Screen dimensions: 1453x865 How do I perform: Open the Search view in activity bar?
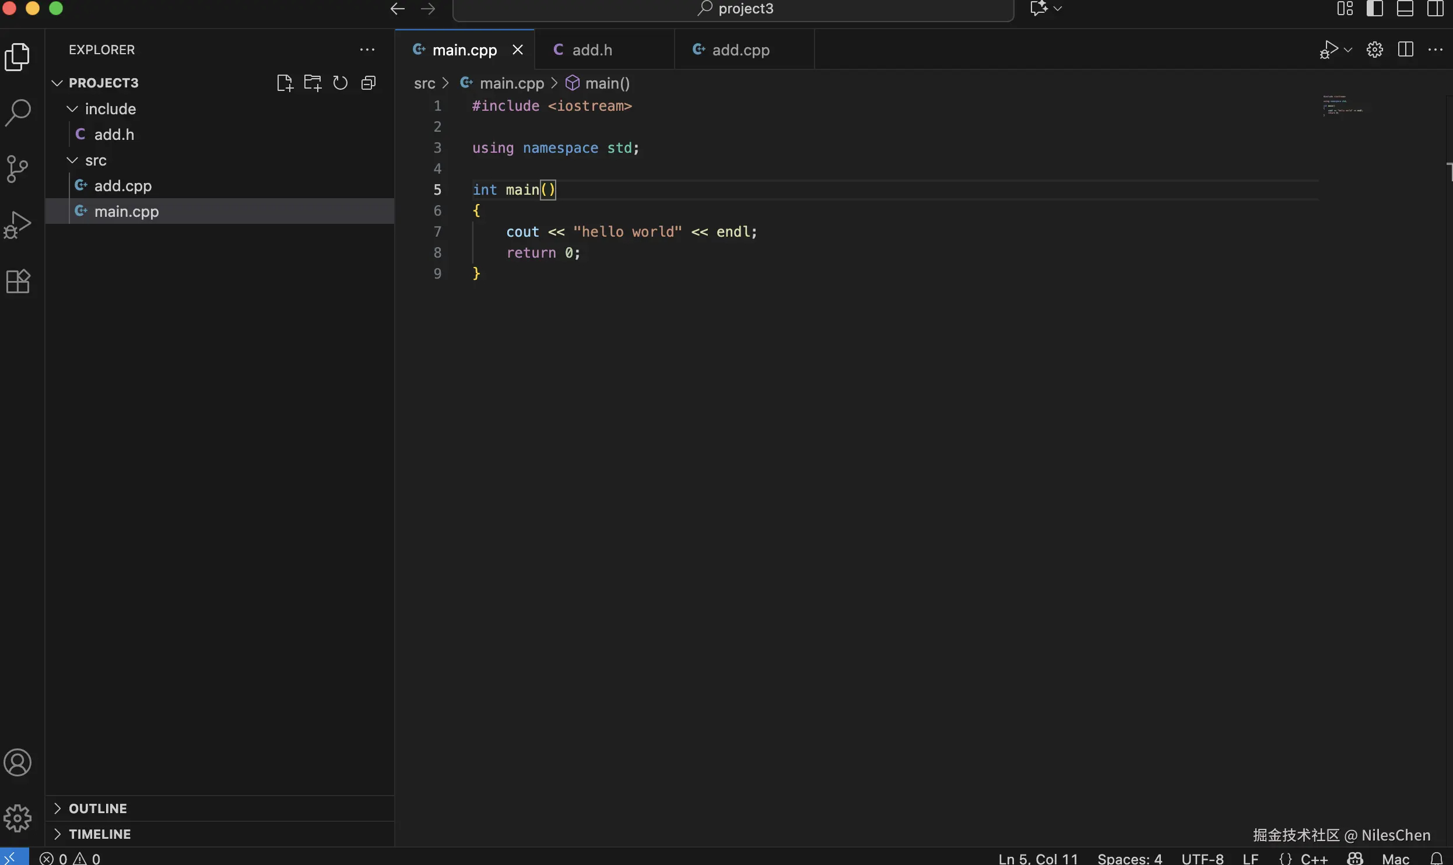point(17,112)
